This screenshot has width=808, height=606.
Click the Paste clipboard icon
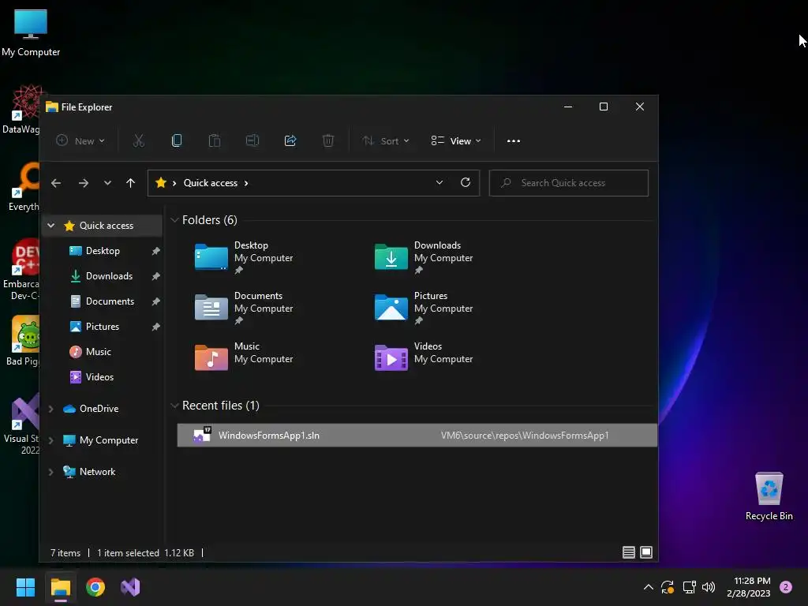(x=215, y=140)
